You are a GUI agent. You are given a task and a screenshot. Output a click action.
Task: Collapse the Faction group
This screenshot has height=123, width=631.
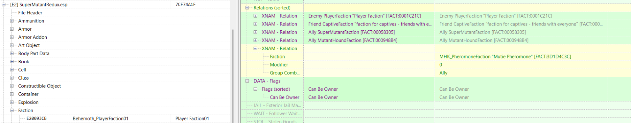pos(12,111)
